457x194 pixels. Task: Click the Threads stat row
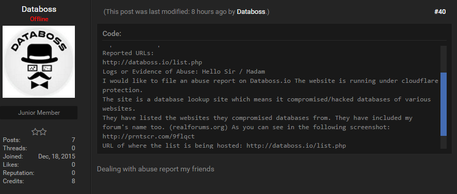[39, 148]
